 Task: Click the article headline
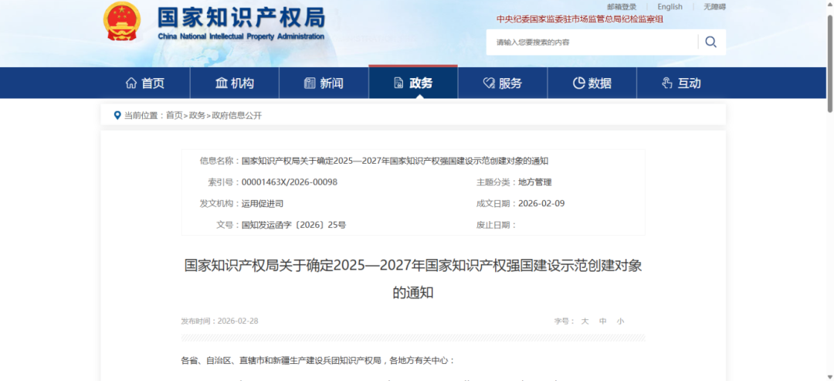tap(413, 279)
